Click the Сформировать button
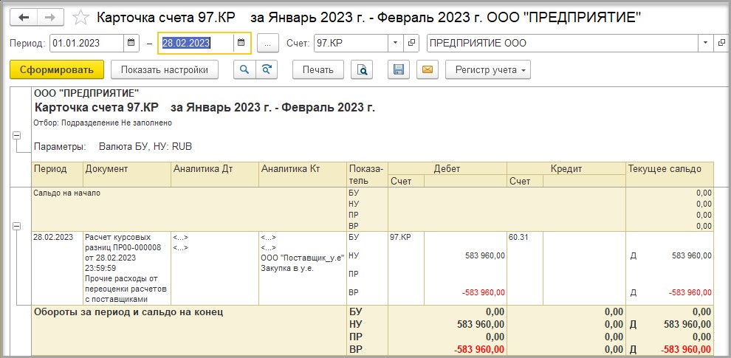 (57, 70)
